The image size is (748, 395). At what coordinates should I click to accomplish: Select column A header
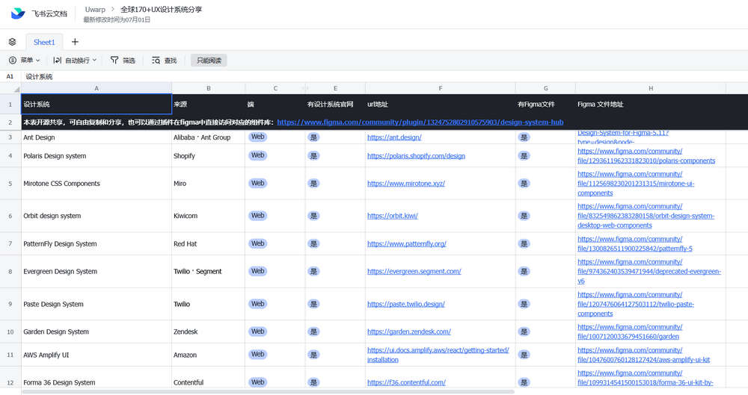tap(96, 88)
